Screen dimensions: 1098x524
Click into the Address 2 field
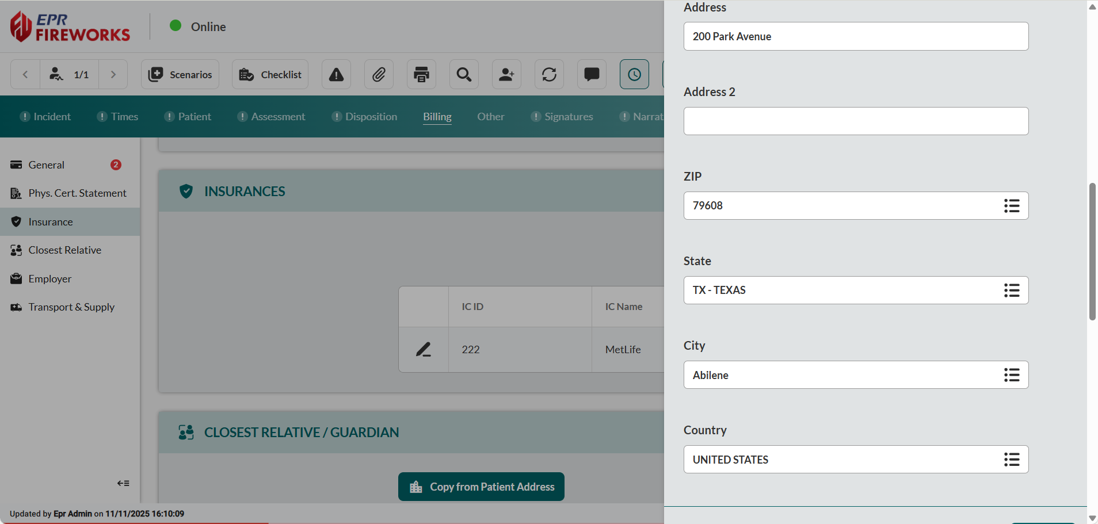click(855, 121)
